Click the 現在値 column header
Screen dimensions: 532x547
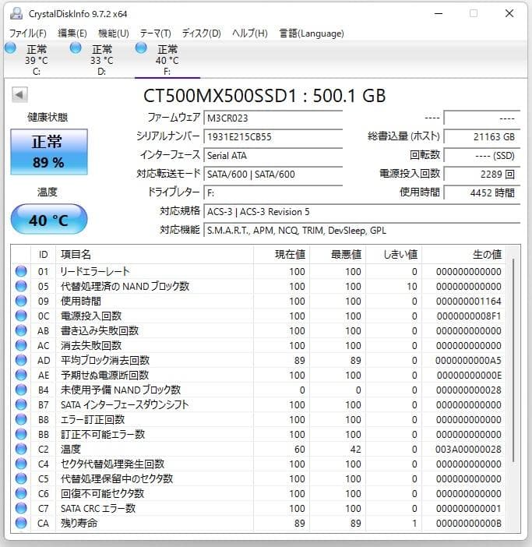[282, 254]
